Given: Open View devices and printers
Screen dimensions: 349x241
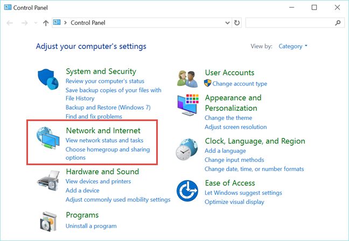Looking at the screenshot, I should point(98,181).
